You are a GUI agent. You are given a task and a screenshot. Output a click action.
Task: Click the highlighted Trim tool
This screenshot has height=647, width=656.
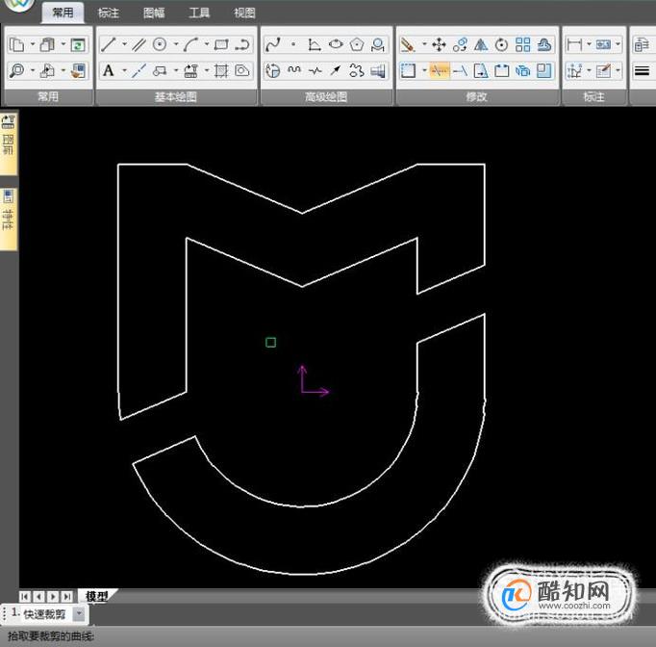click(439, 71)
